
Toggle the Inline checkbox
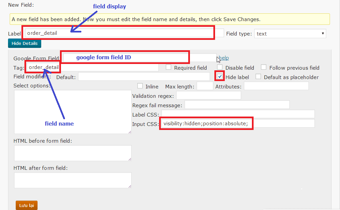point(140,86)
